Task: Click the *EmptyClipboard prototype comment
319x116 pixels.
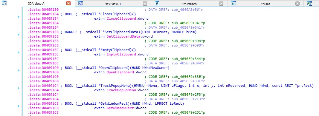Action: click(98, 50)
